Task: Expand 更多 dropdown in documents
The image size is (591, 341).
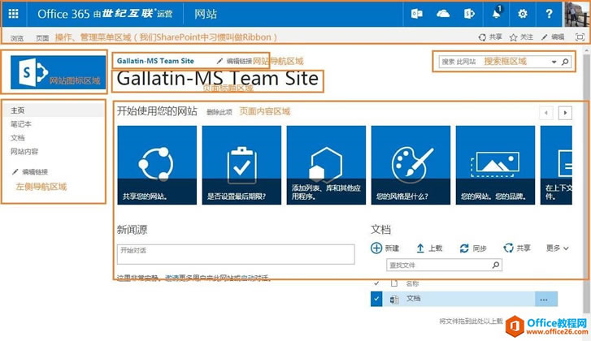Action: tap(557, 248)
